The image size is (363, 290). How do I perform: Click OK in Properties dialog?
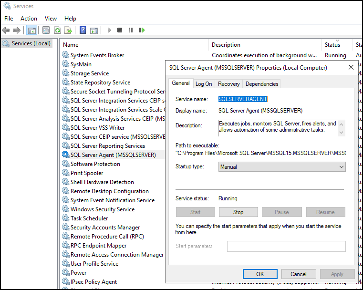click(260, 274)
